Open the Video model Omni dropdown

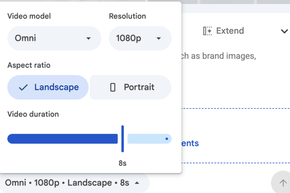pos(54,38)
